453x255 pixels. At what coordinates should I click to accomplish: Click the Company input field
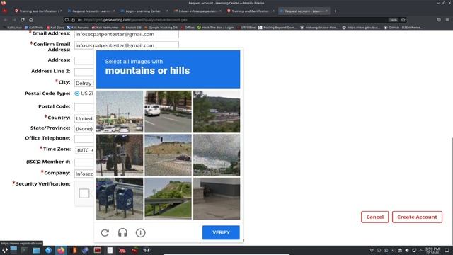(x=84, y=174)
